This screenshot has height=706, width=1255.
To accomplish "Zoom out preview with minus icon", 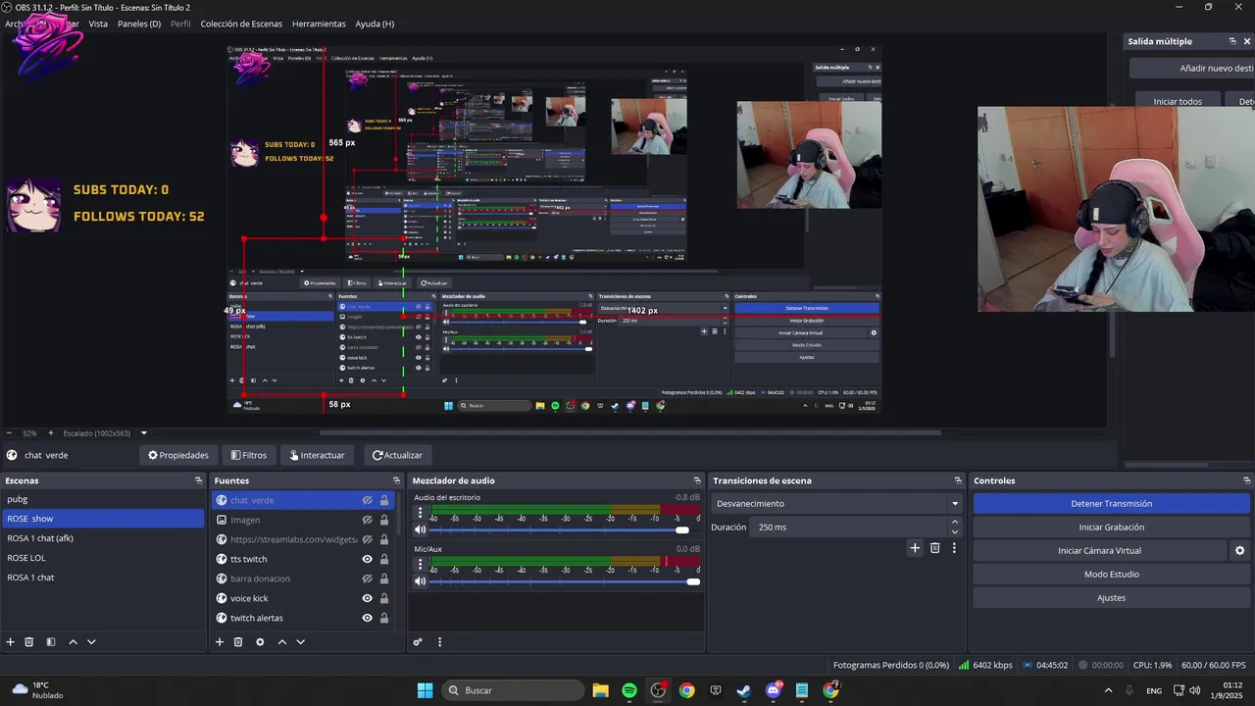I will [9, 432].
